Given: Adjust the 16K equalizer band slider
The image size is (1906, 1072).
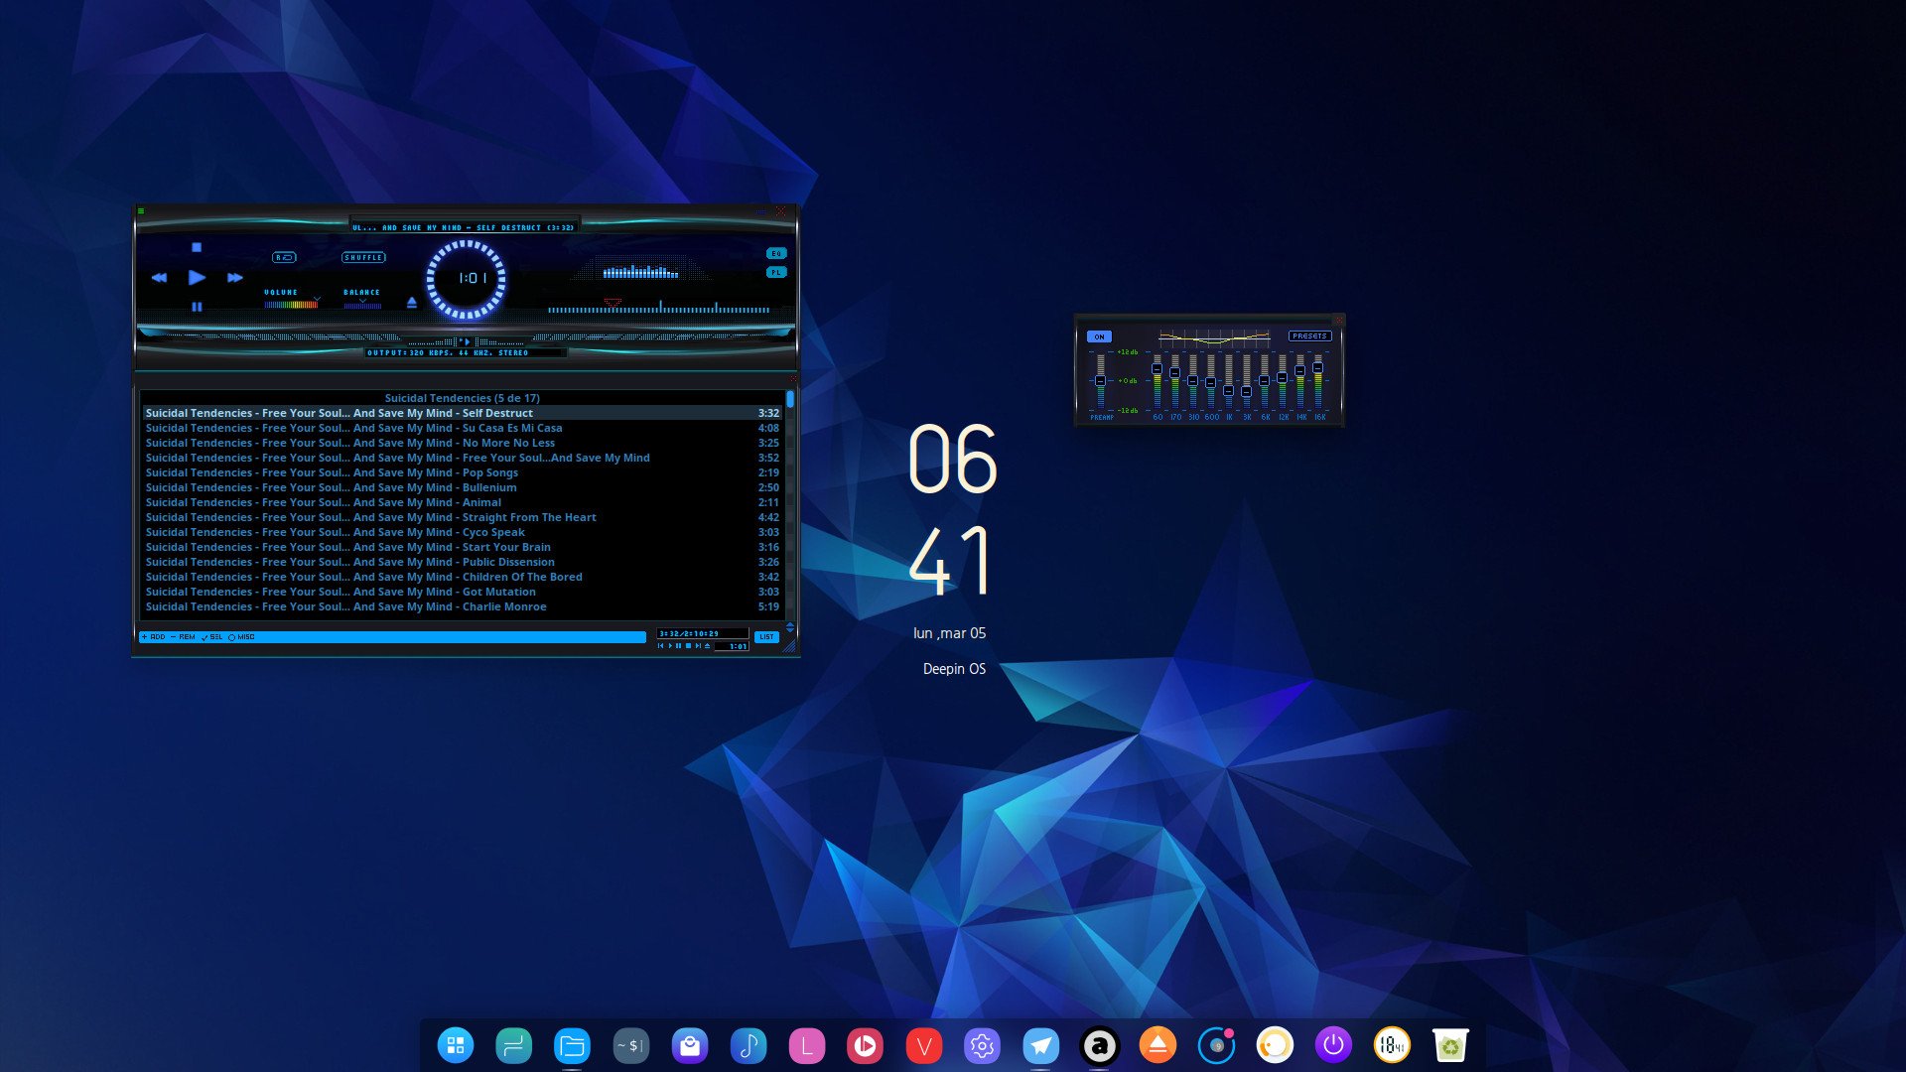Looking at the screenshot, I should (x=1318, y=381).
